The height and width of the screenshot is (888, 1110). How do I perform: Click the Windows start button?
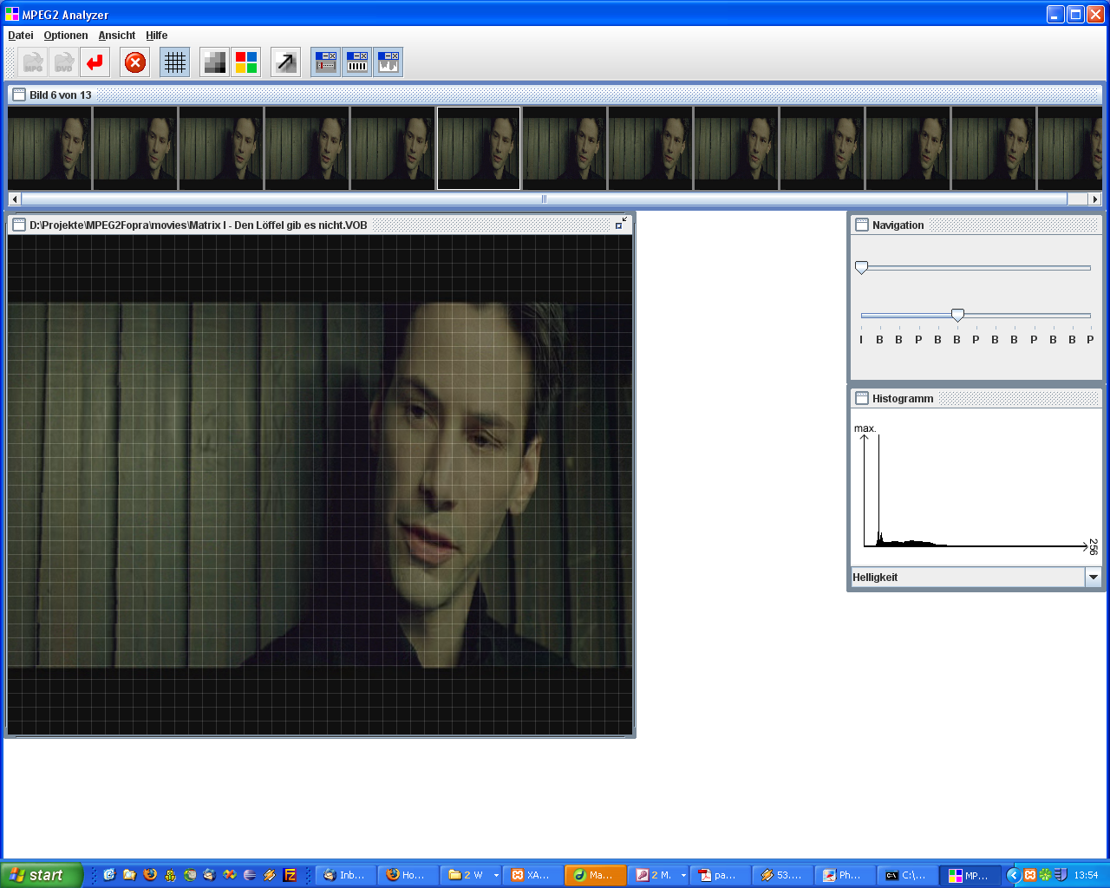click(42, 875)
